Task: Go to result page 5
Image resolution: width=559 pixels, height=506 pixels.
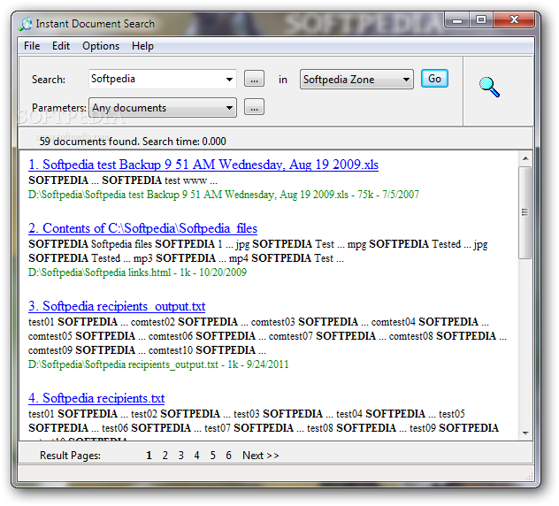Action: [213, 456]
